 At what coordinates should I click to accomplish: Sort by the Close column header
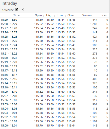coord(71,15)
